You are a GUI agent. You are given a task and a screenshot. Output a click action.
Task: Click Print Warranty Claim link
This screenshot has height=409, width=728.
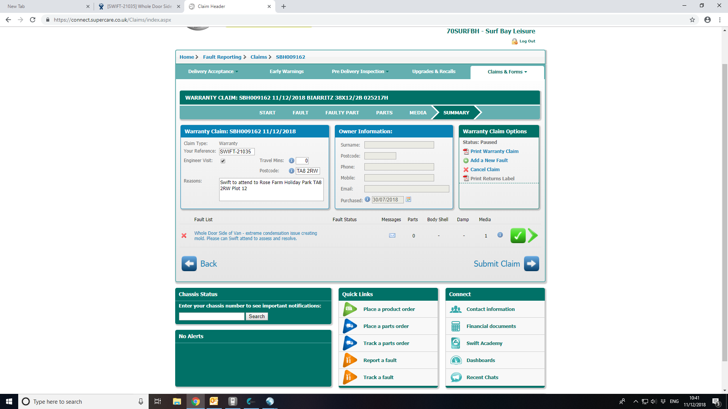[x=494, y=151]
